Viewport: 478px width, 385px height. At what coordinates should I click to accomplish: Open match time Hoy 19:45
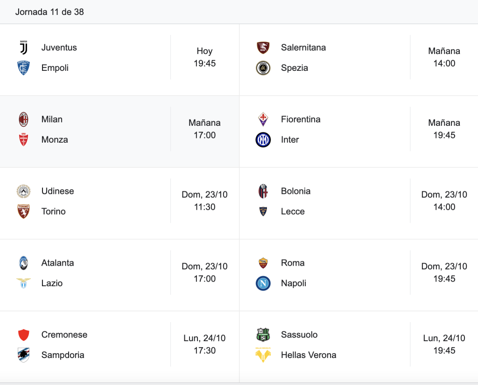point(204,57)
